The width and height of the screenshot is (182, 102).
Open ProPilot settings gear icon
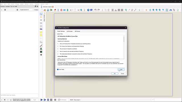click(17, 10)
